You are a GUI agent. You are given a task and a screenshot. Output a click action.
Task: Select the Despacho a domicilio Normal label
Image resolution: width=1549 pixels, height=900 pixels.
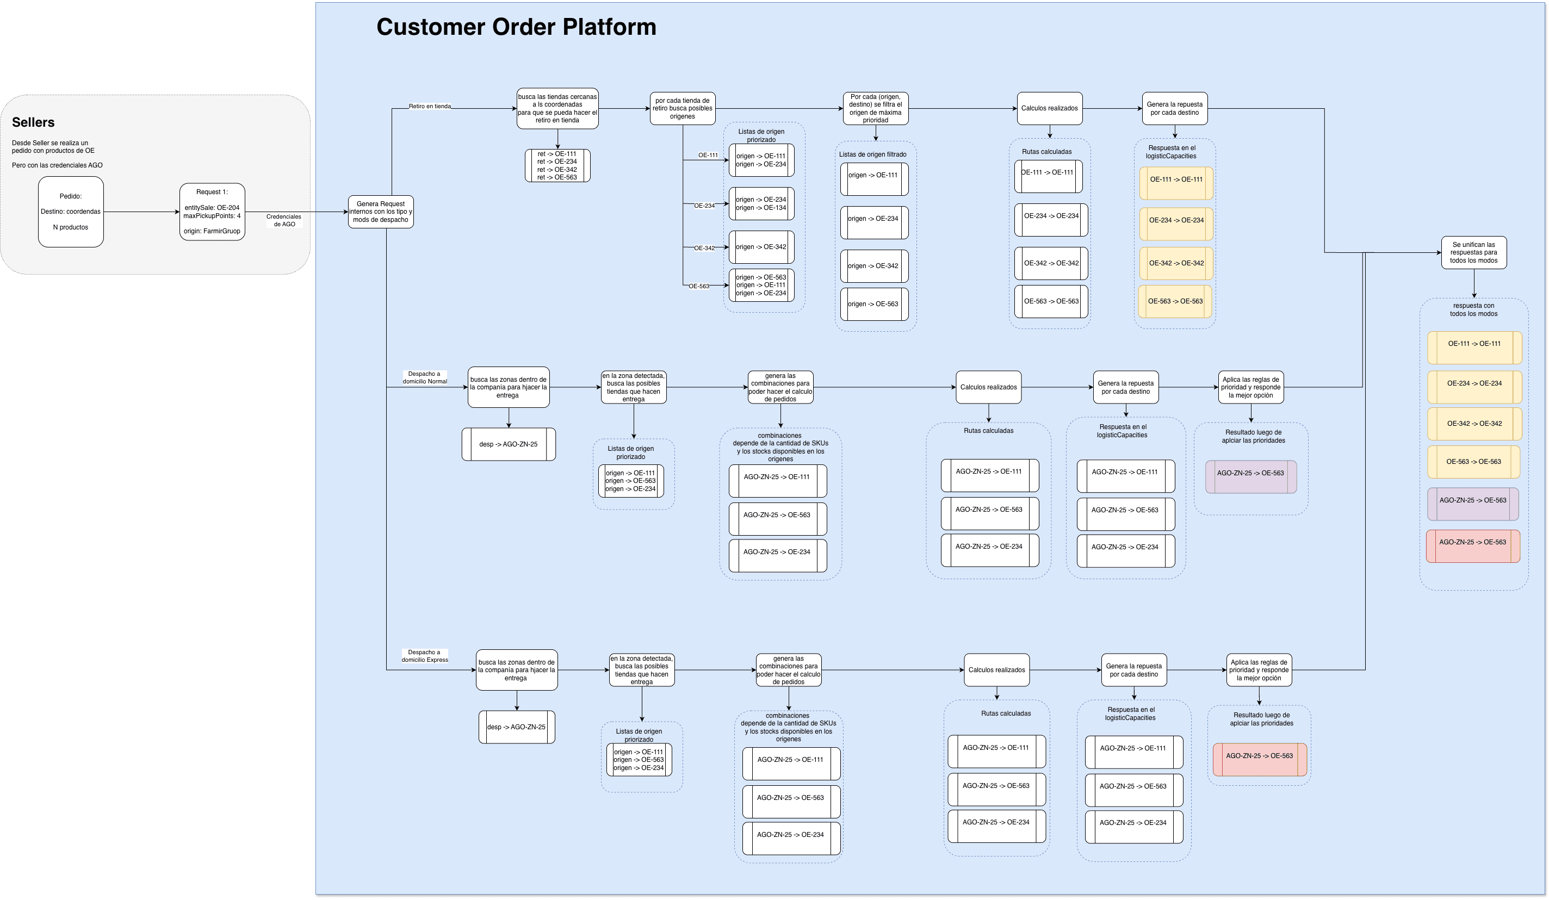pyautogui.click(x=425, y=377)
